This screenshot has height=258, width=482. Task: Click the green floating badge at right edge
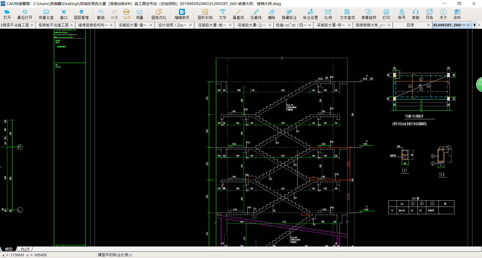point(479,84)
